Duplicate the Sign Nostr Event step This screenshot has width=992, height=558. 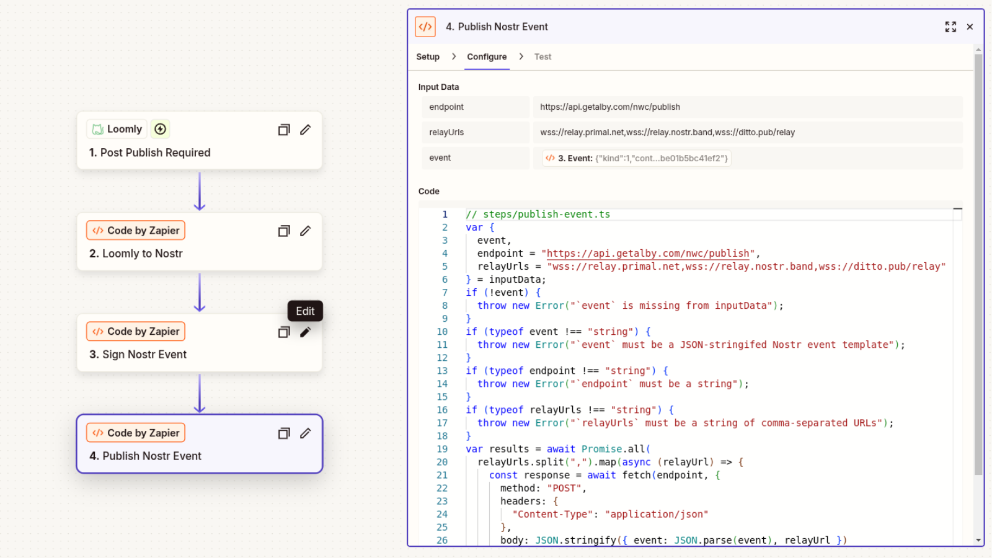point(284,332)
